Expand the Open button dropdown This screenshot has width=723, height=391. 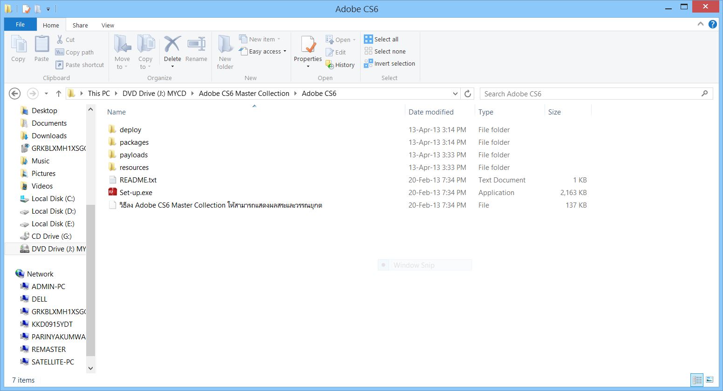354,40
